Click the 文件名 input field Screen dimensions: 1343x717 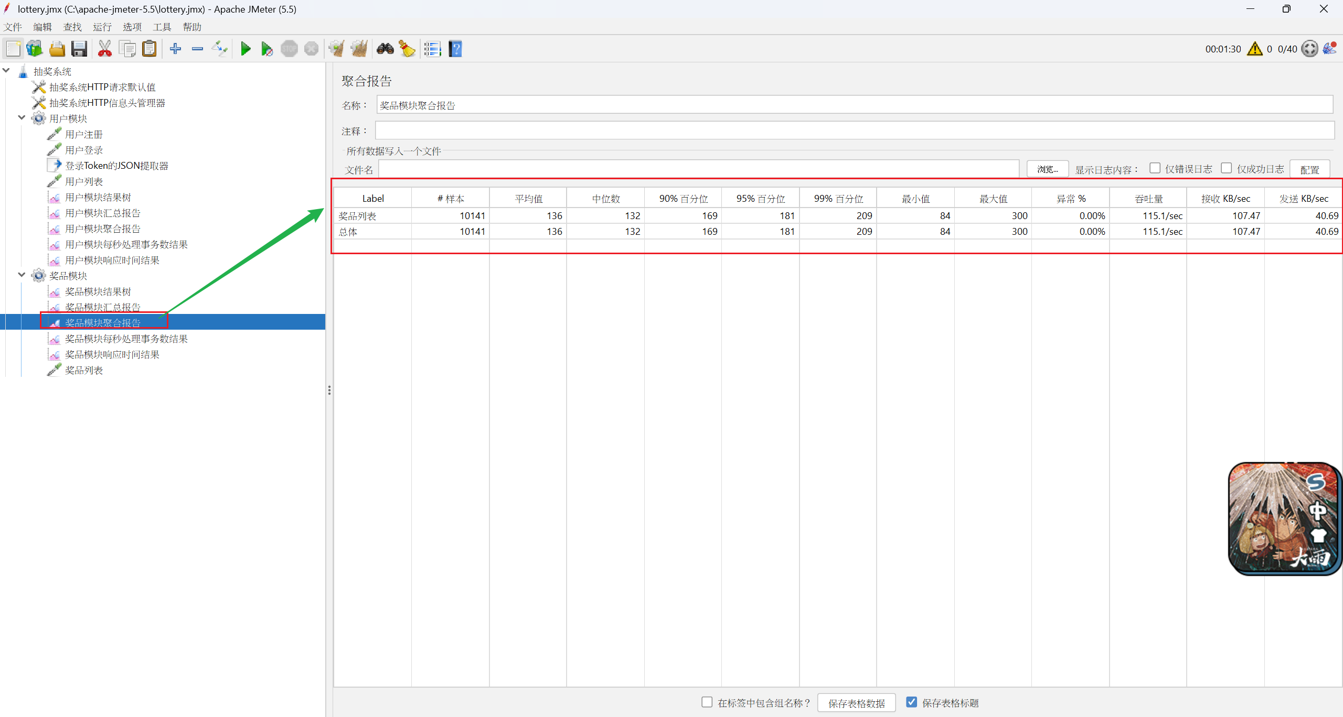(x=698, y=169)
